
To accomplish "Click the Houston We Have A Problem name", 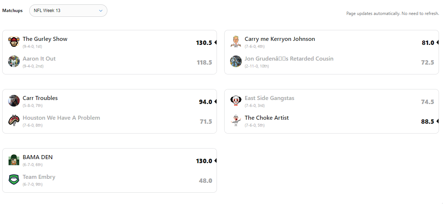I will point(61,118).
